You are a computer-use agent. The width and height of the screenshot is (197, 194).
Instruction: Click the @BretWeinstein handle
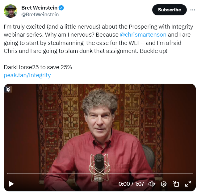pos(40,14)
